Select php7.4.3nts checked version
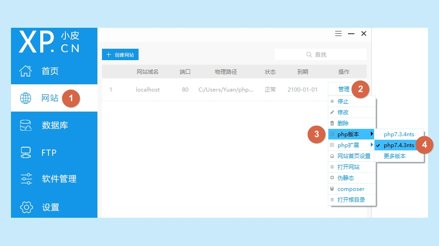439x246 pixels. click(398, 145)
